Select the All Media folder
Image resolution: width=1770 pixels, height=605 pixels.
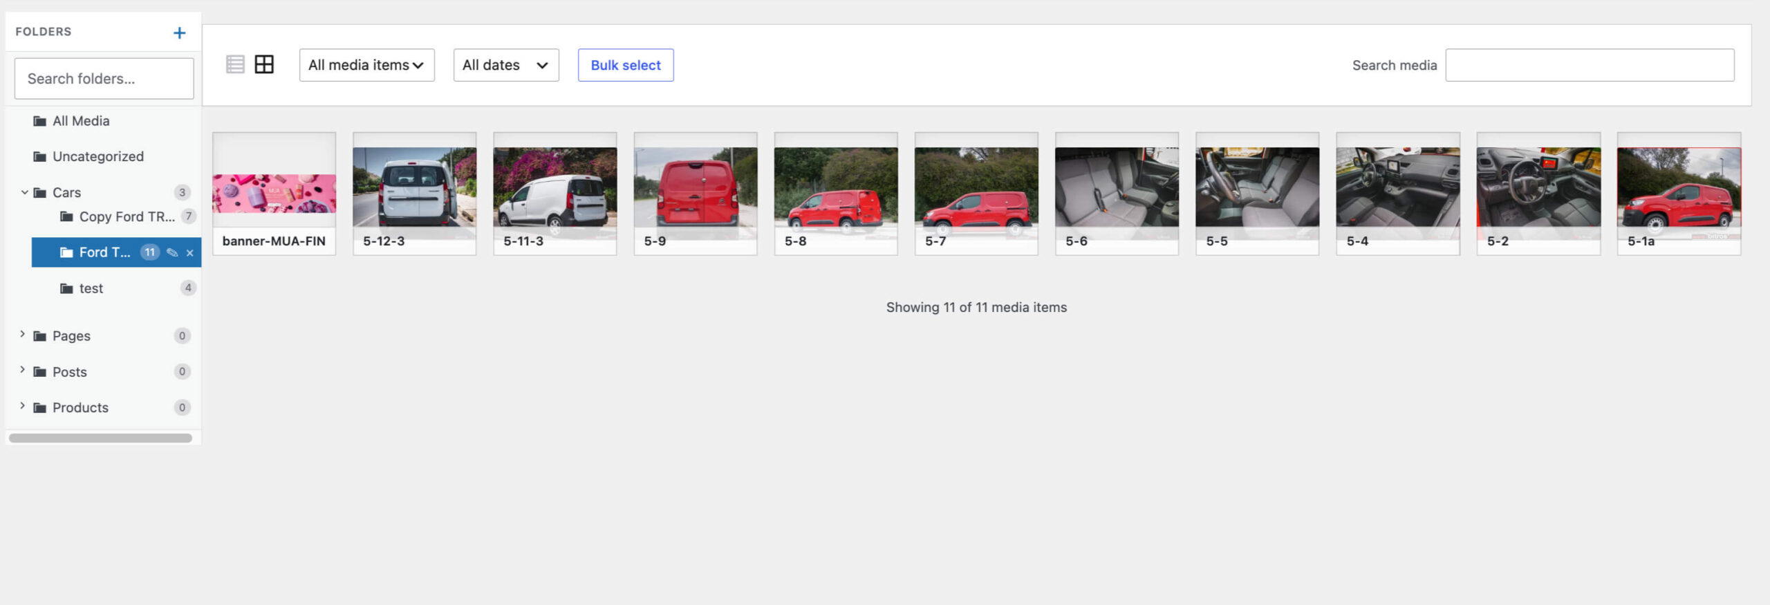[x=81, y=121]
